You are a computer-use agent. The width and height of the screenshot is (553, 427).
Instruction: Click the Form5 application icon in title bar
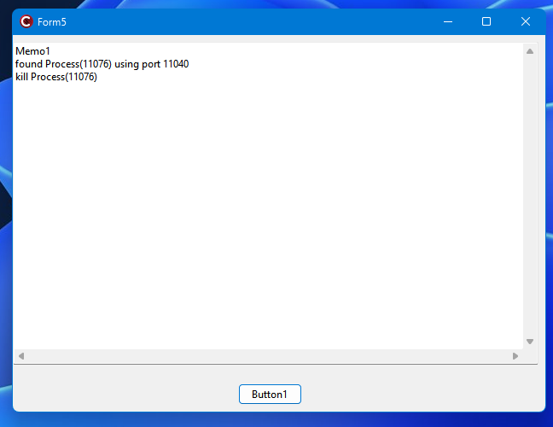[x=26, y=21]
